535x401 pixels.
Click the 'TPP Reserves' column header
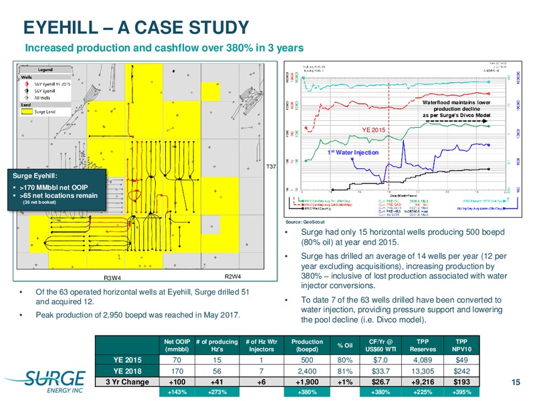pos(423,346)
